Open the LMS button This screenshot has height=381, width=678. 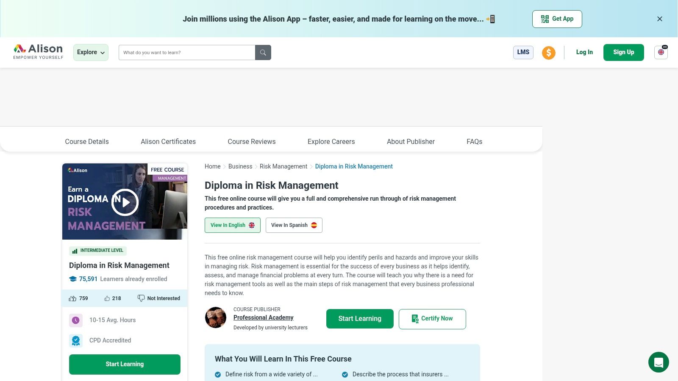coord(523,52)
